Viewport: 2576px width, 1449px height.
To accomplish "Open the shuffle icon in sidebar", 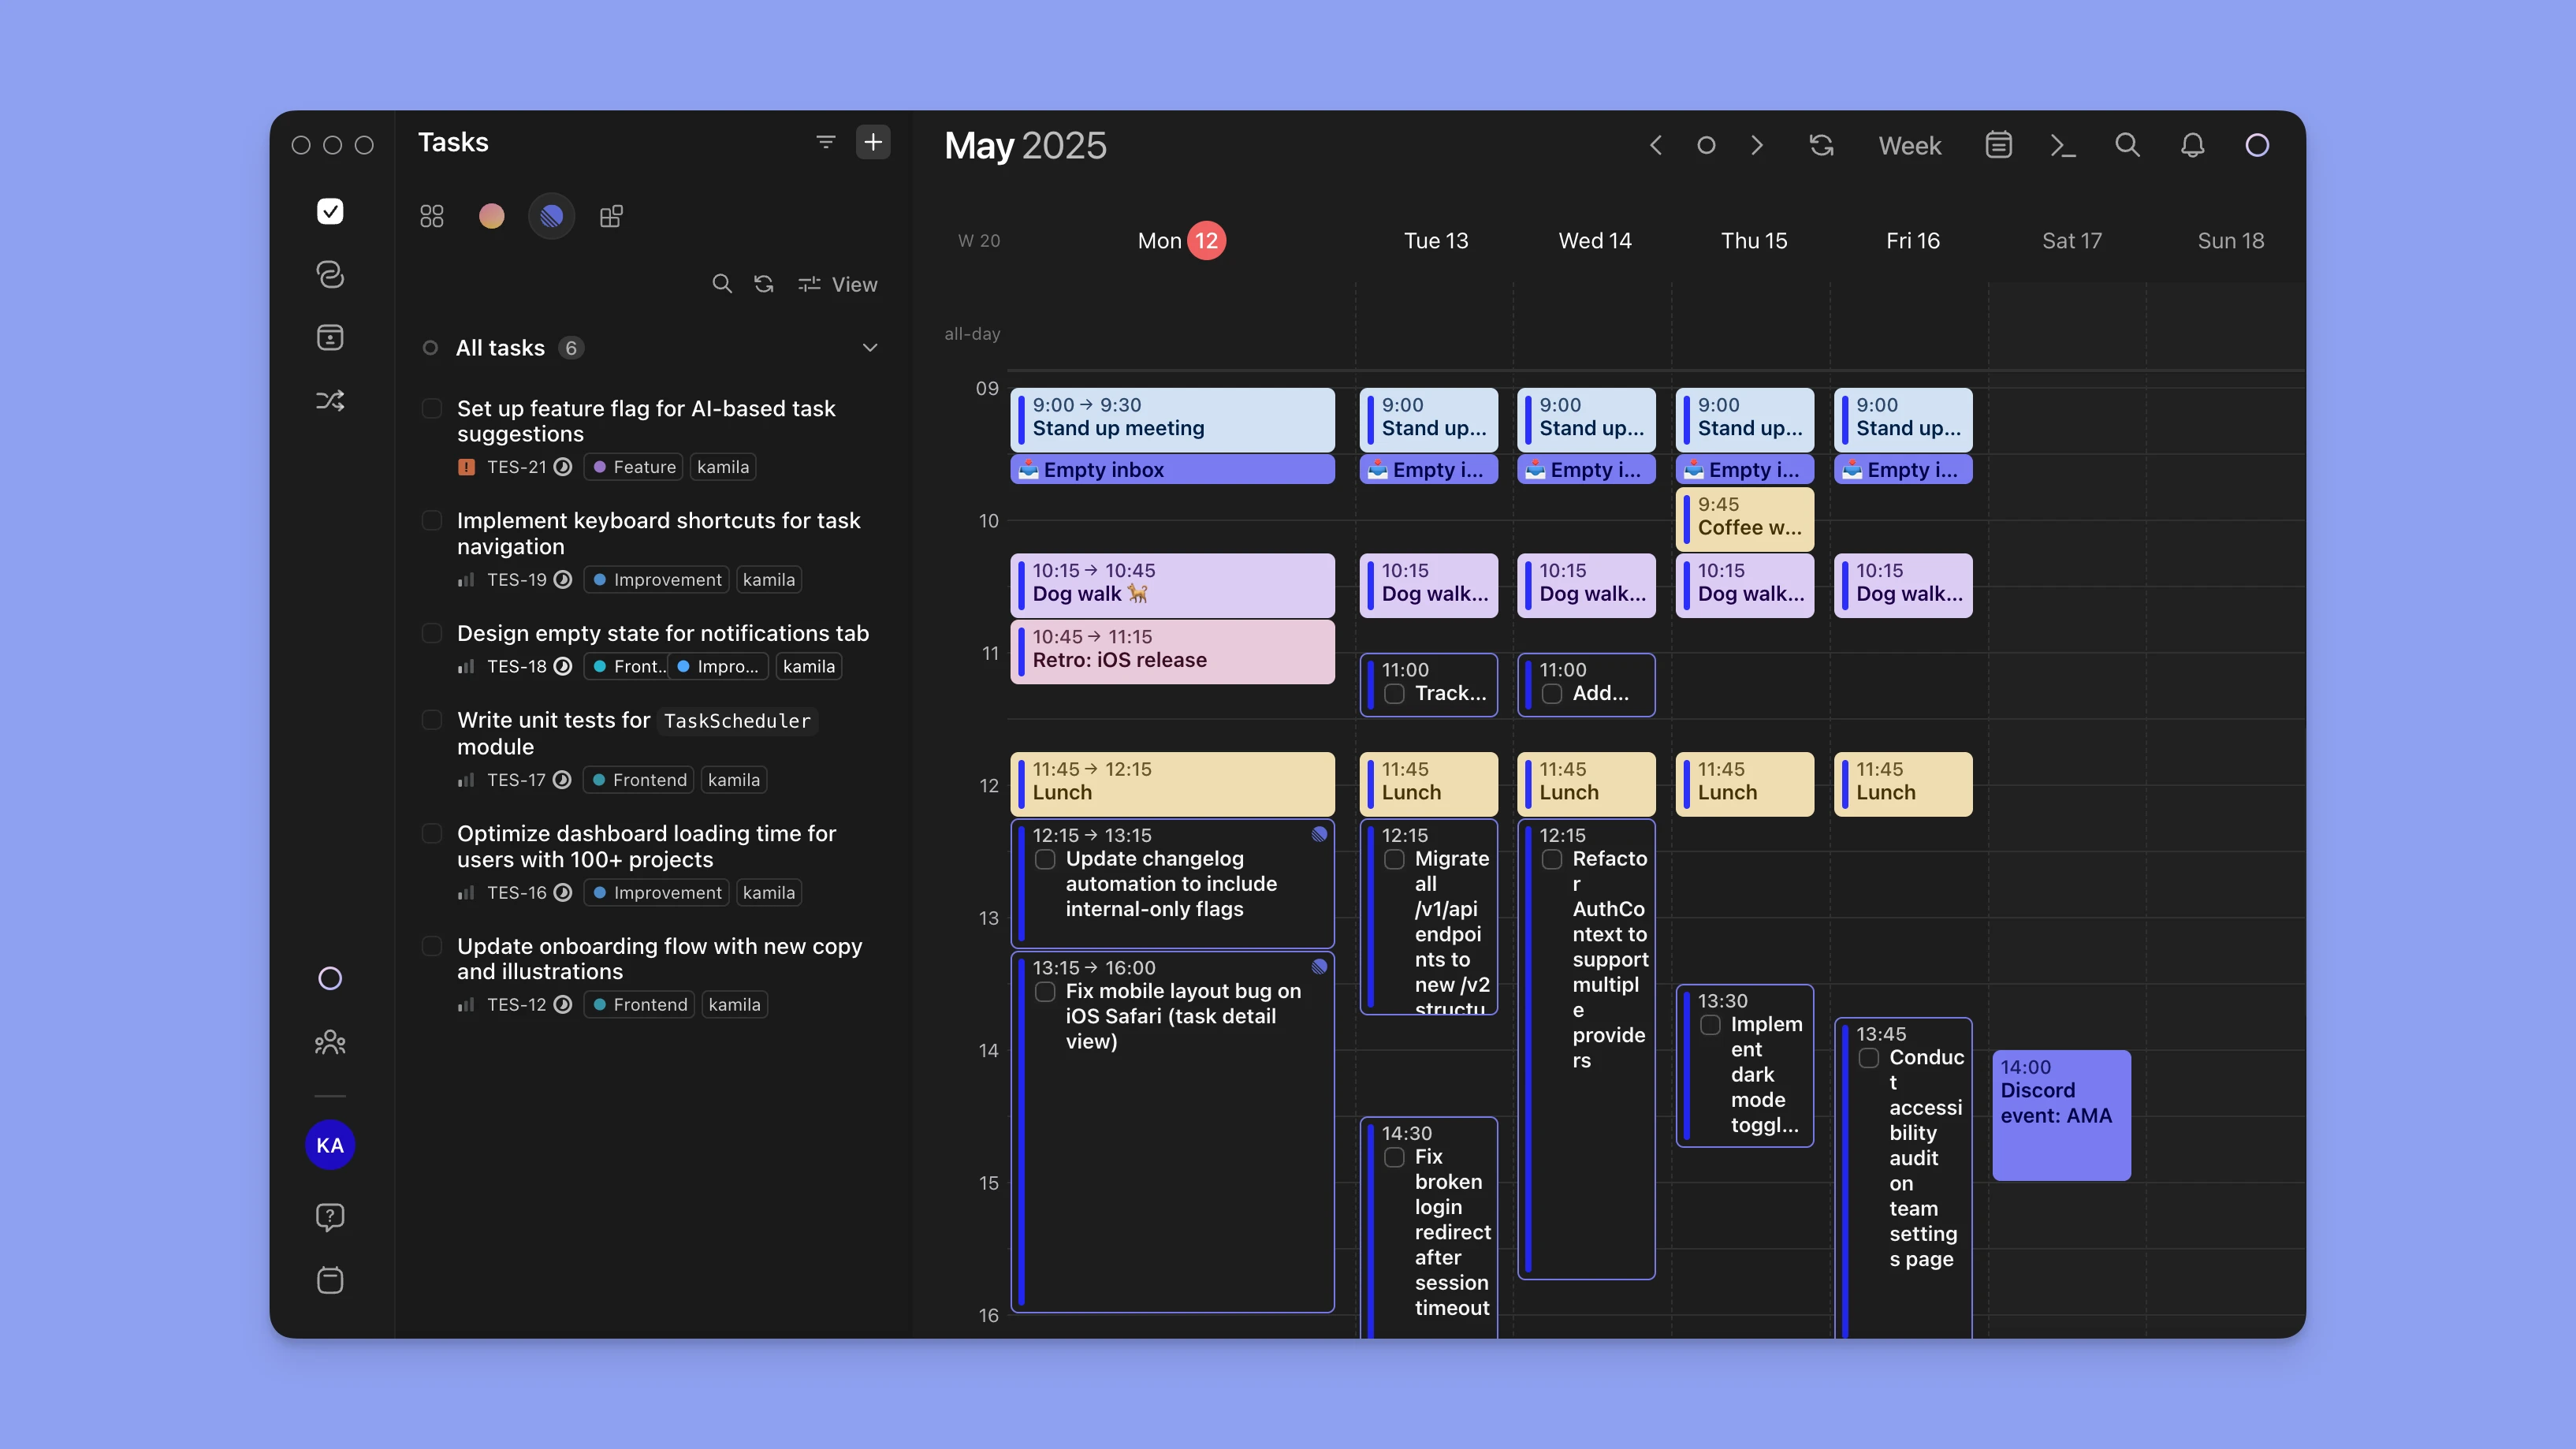I will tap(330, 400).
